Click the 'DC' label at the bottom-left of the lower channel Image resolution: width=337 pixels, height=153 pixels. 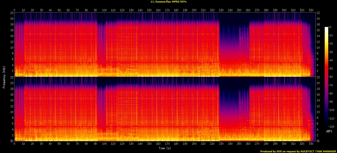tap(12, 141)
